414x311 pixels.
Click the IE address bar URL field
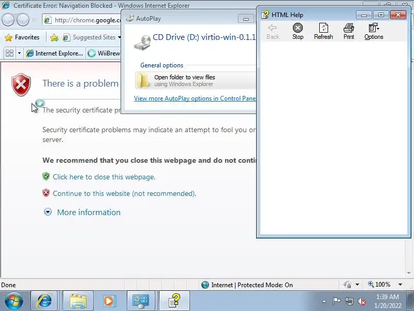tap(82, 20)
